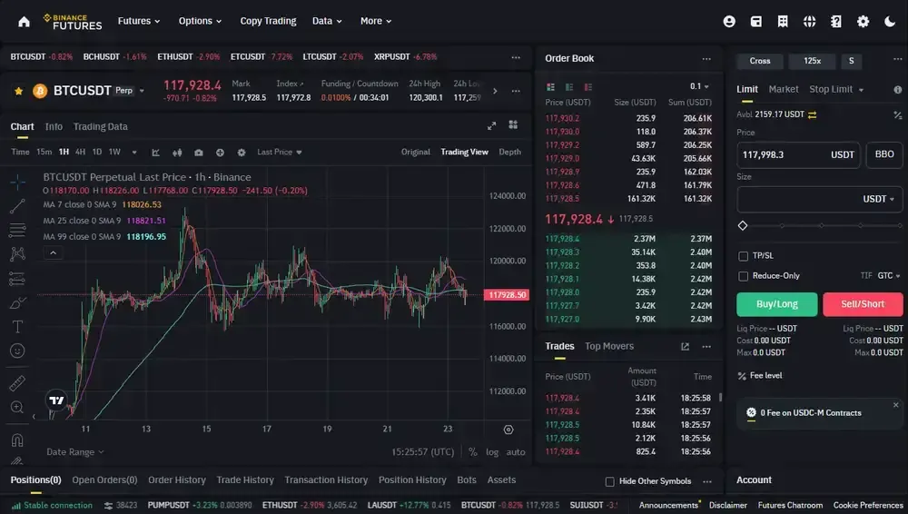This screenshot has width=908, height=514.
Task: Select the crosshair cursor tool
Action: click(17, 182)
